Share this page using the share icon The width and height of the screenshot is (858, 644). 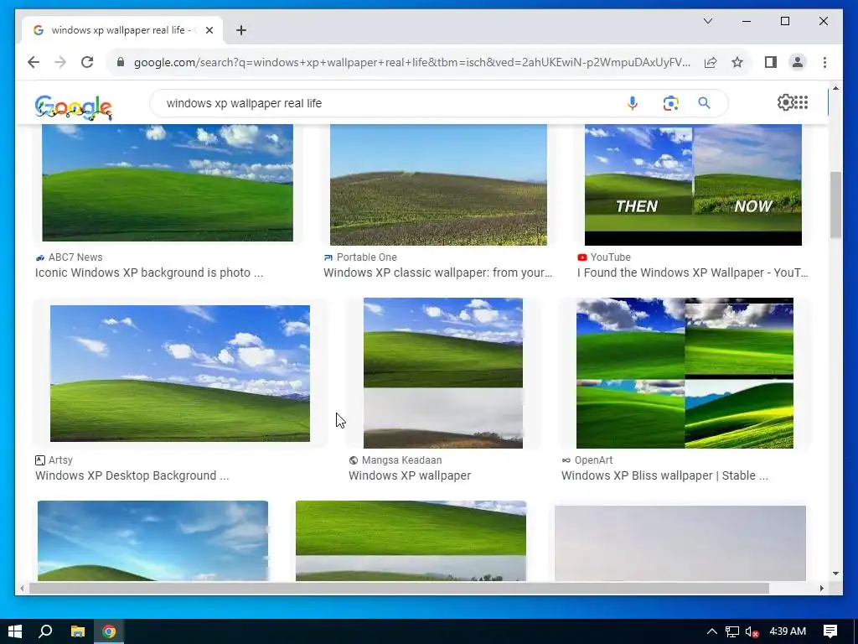click(x=711, y=62)
